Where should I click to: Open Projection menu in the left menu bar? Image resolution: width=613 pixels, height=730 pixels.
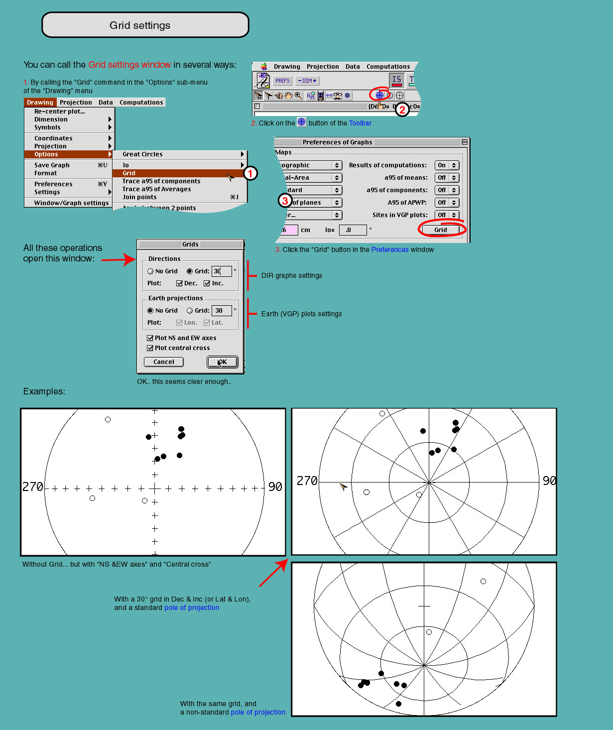pos(76,103)
